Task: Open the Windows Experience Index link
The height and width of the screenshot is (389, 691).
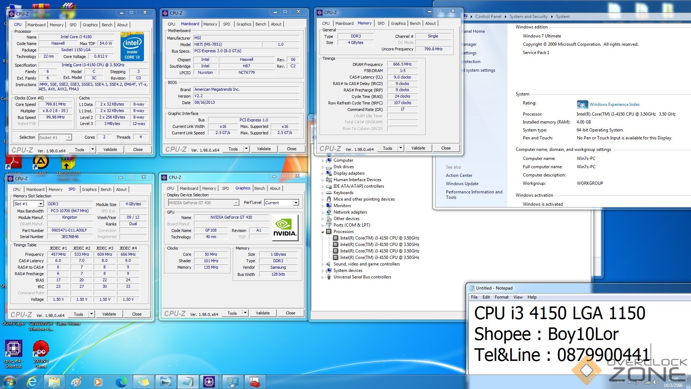Action: pyautogui.click(x=614, y=104)
